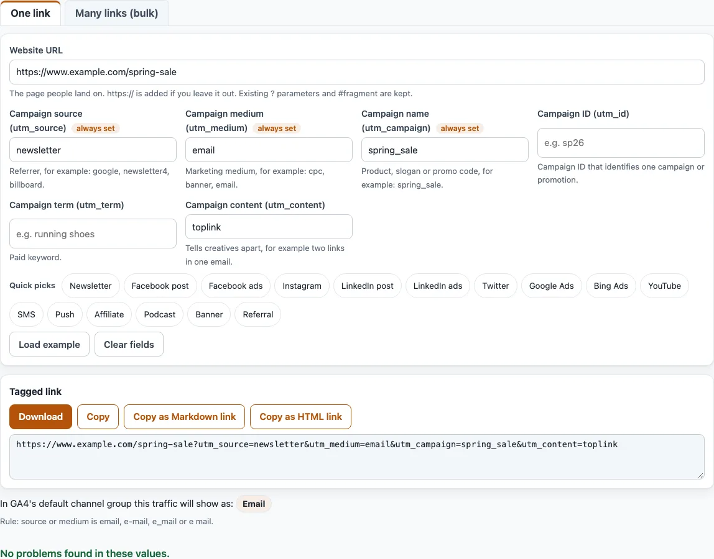
Task: Switch to the One link tab
Action: [30, 13]
